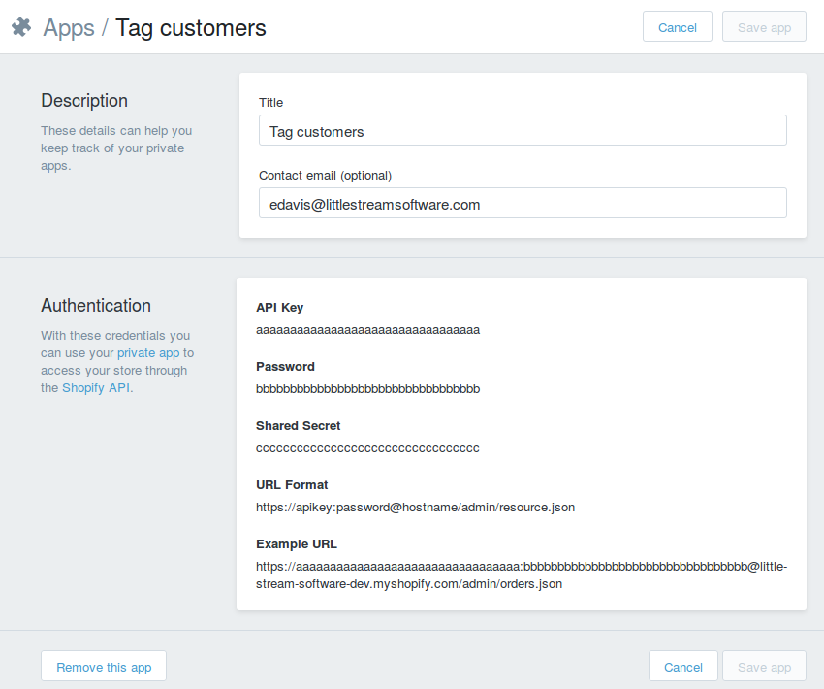Click the Description section heading

click(x=84, y=101)
